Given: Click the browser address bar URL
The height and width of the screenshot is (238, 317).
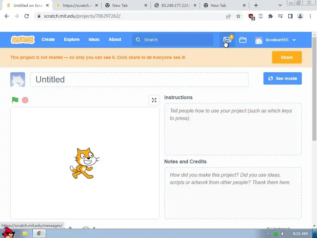Looking at the screenshot, I should click(x=82, y=16).
